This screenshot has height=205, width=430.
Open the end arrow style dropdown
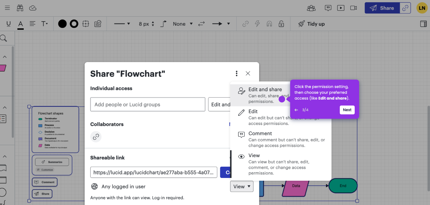coord(221,24)
